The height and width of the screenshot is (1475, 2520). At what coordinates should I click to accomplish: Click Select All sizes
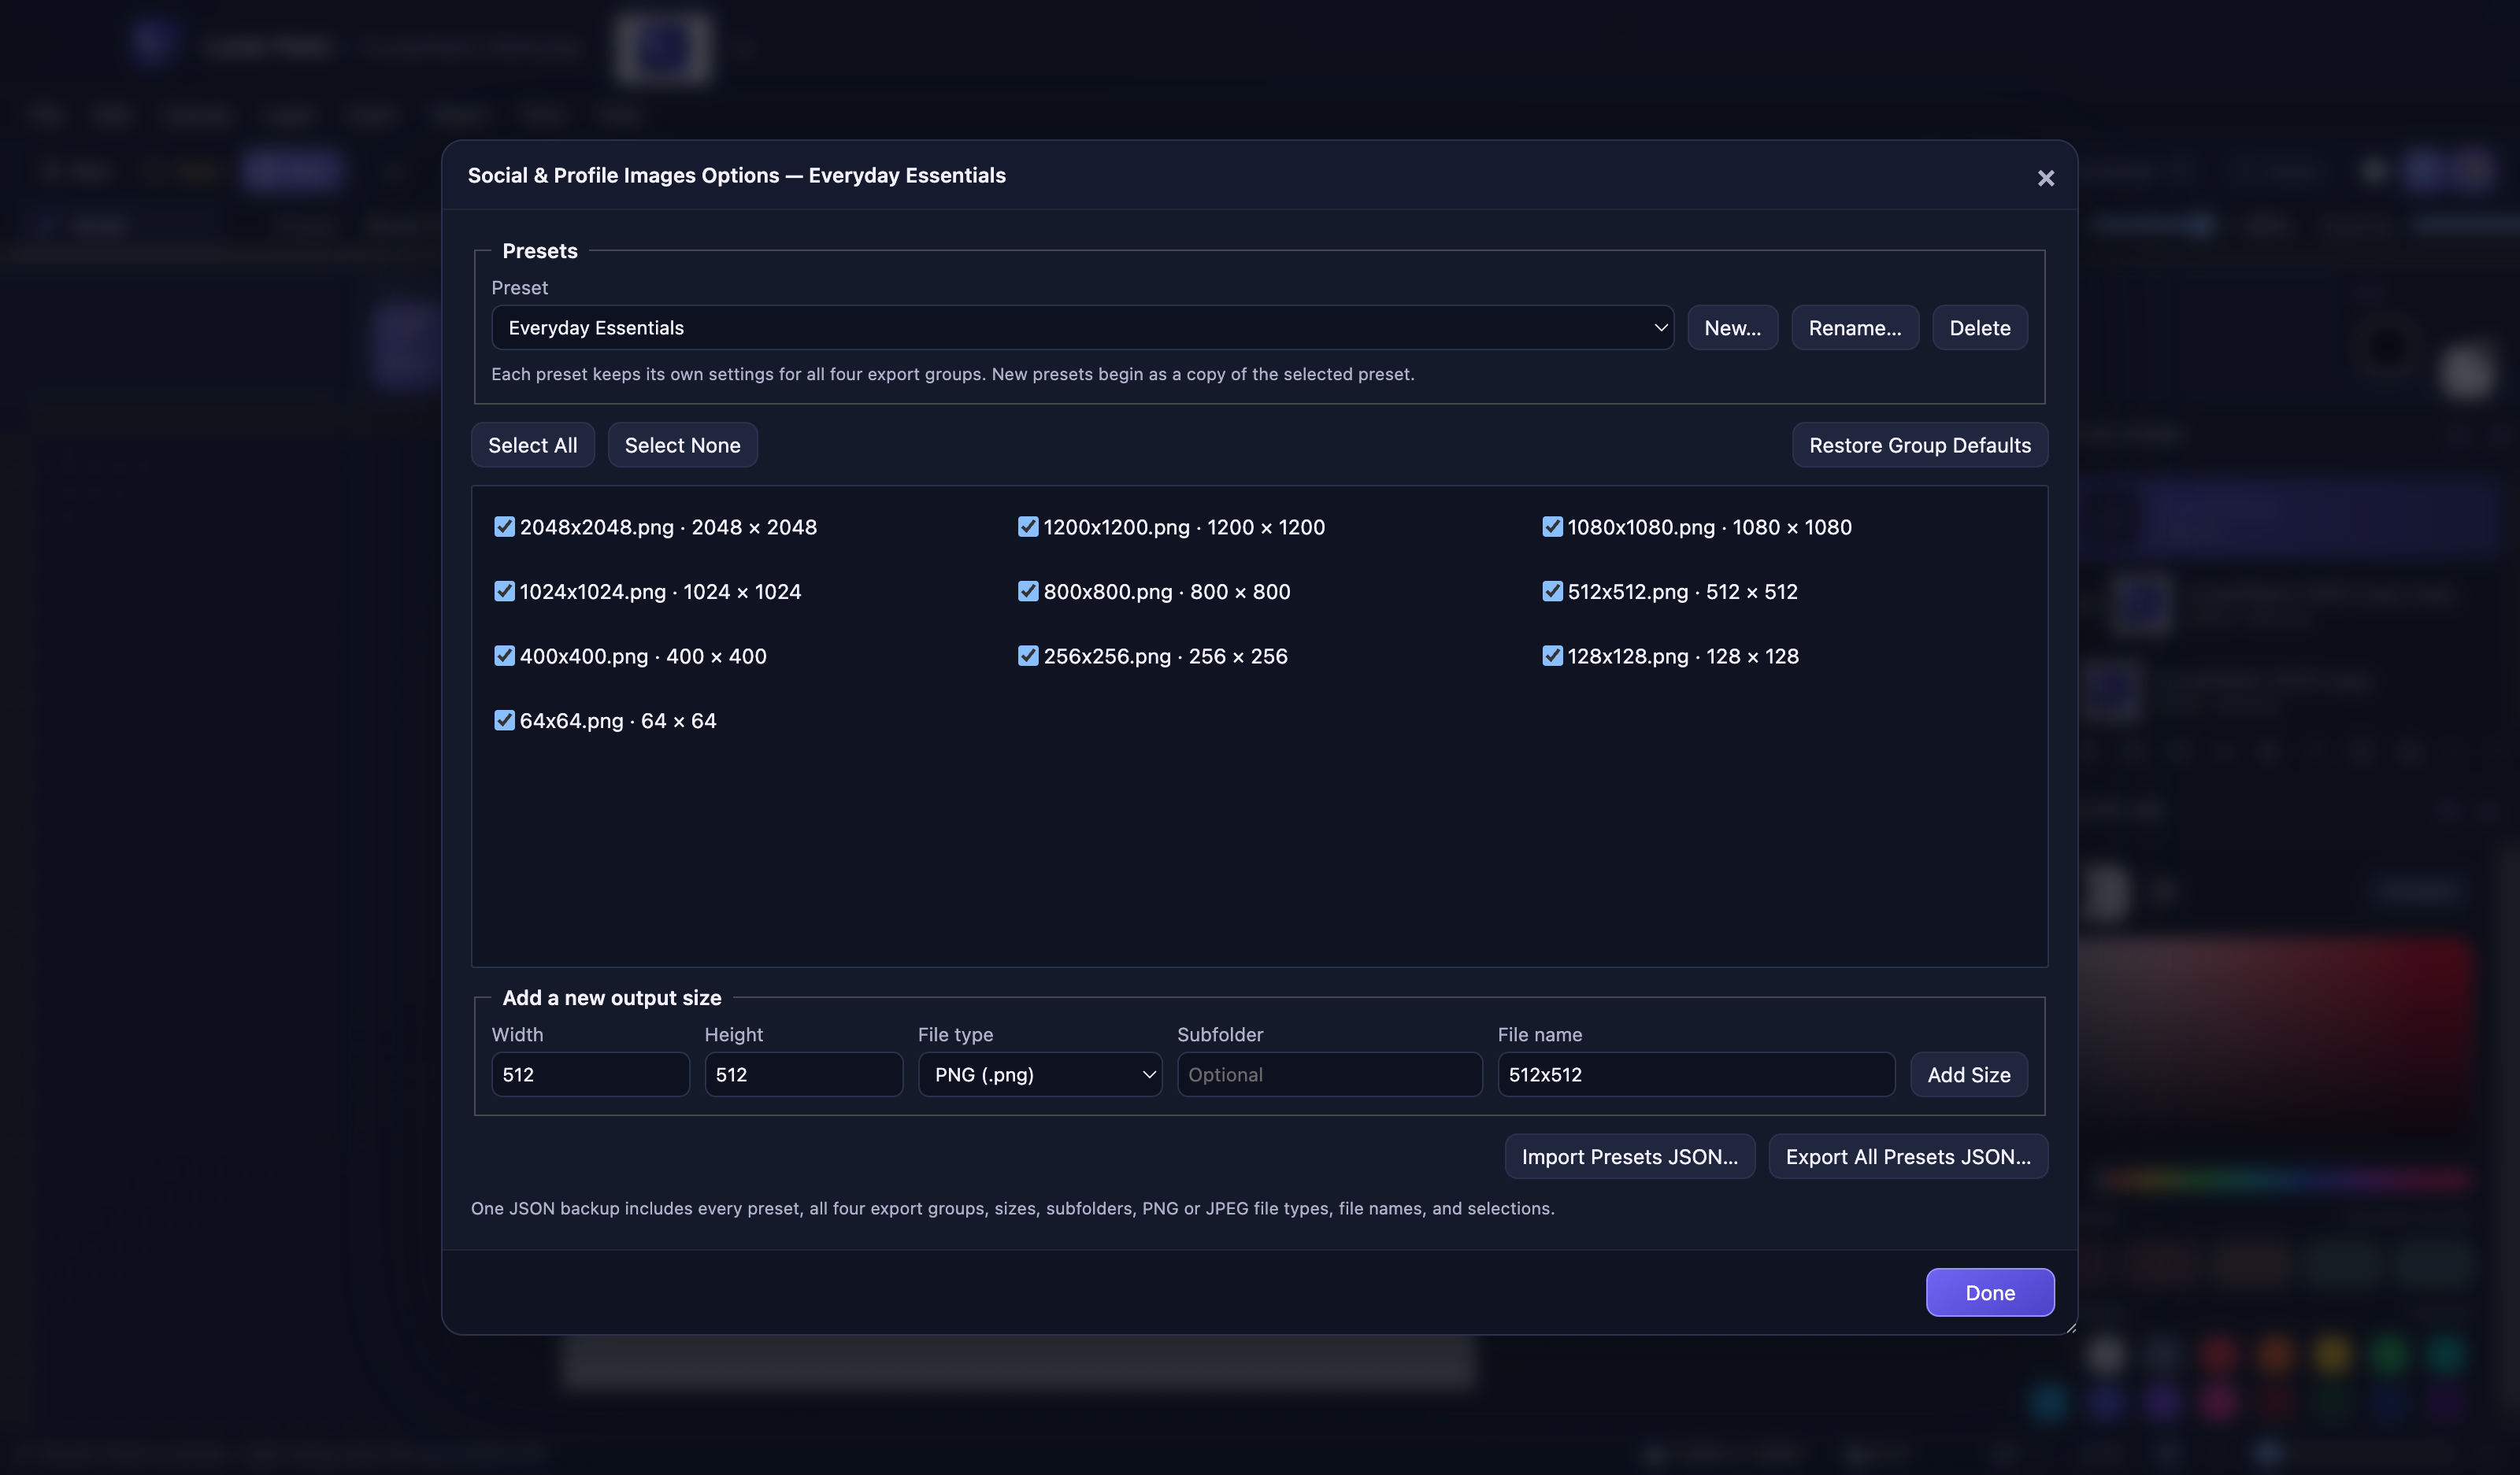point(532,445)
